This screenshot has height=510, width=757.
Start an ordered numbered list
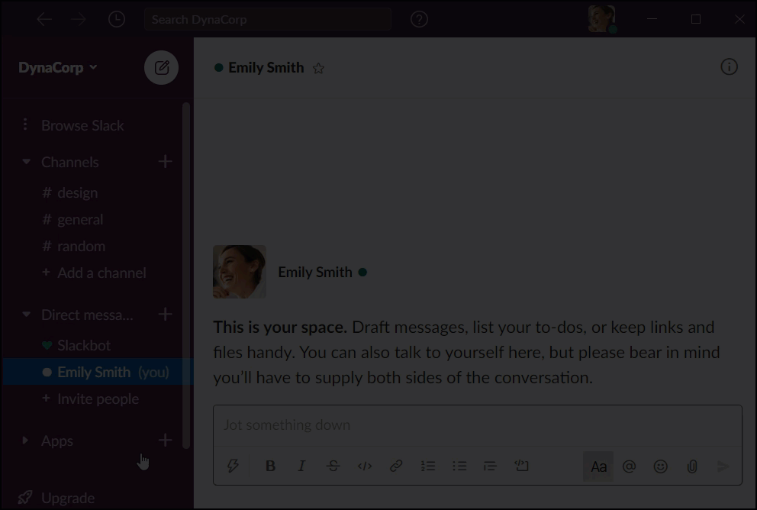click(428, 466)
